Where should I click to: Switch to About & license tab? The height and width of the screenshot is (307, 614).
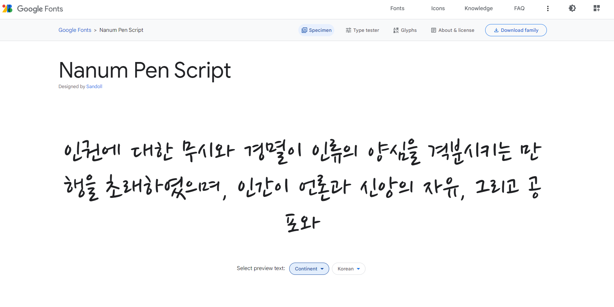tap(453, 30)
